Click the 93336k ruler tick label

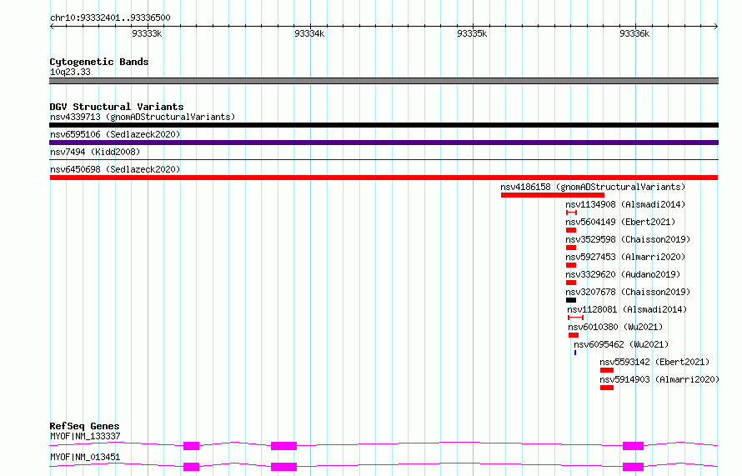(634, 33)
